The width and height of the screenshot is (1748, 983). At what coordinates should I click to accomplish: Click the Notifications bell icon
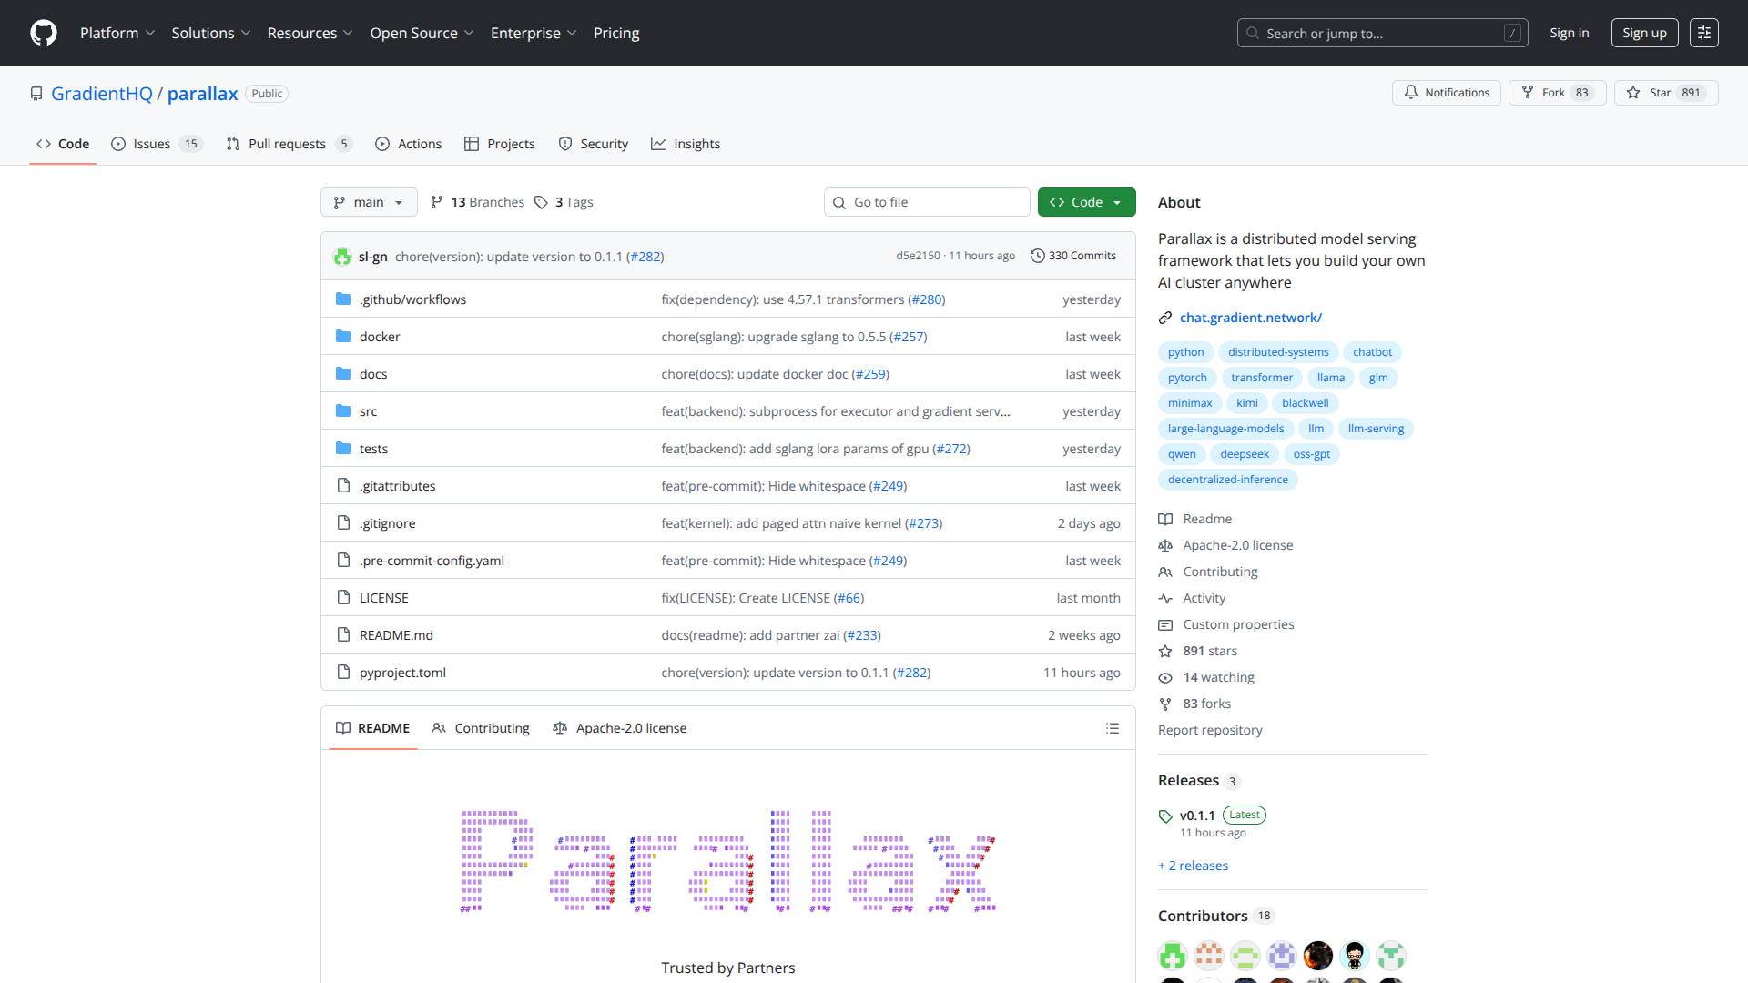[x=1412, y=92]
